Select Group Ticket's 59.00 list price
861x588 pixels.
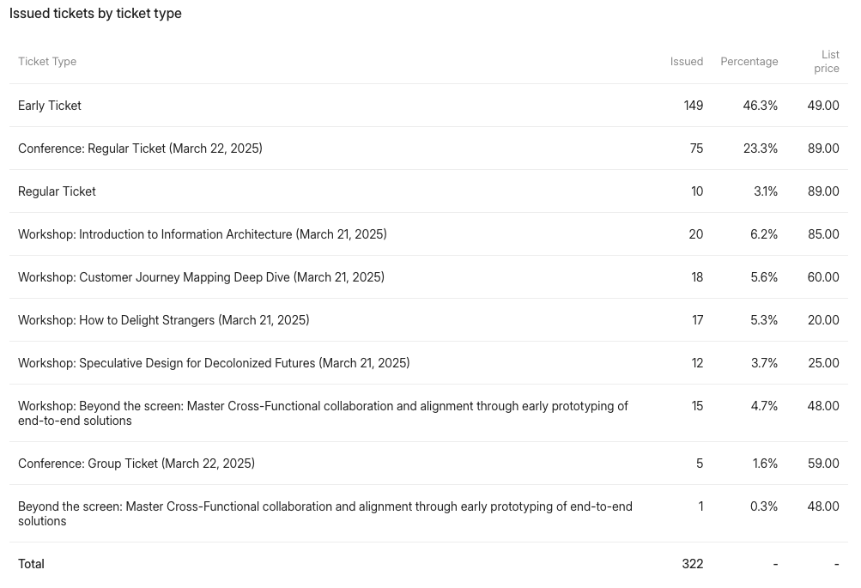click(x=822, y=464)
